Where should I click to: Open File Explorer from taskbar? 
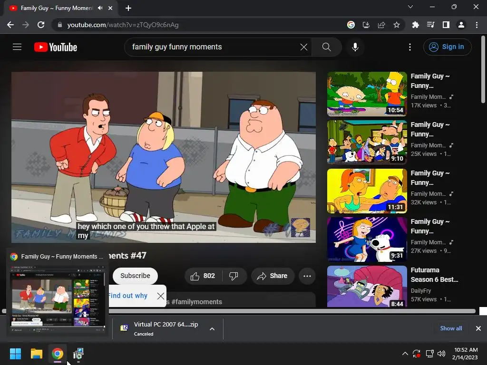(x=36, y=354)
